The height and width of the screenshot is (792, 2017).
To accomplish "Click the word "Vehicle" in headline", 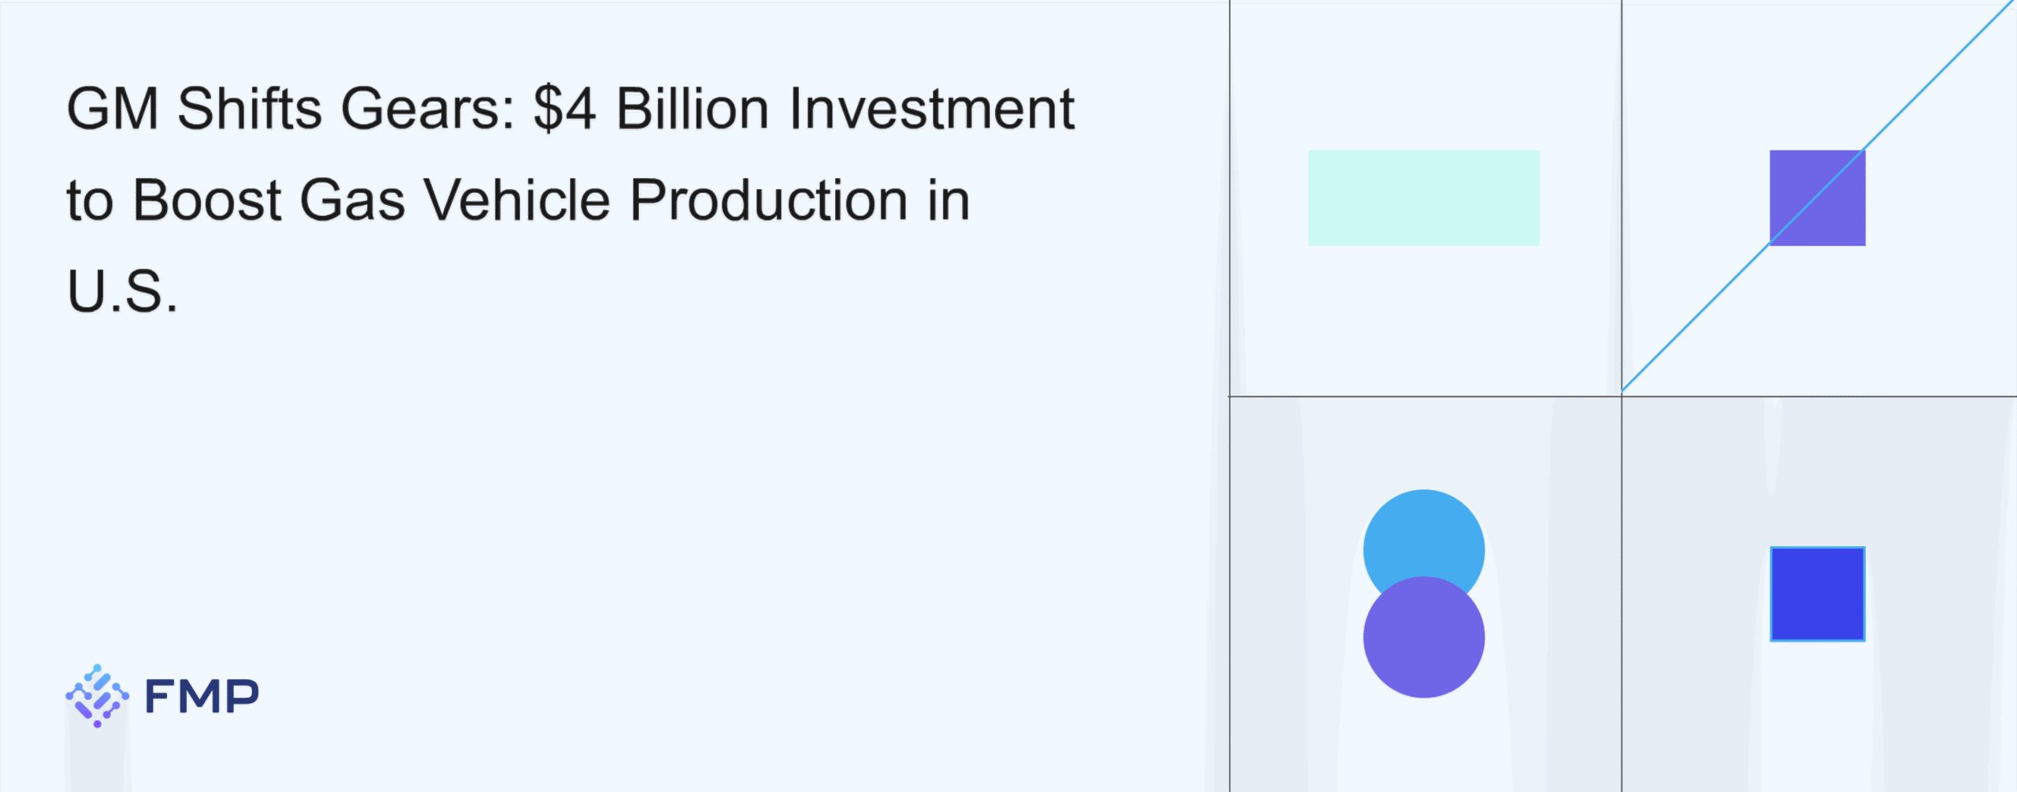I will 518,200.
